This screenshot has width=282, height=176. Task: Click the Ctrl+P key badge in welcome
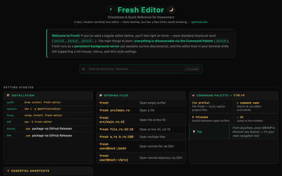221,41
